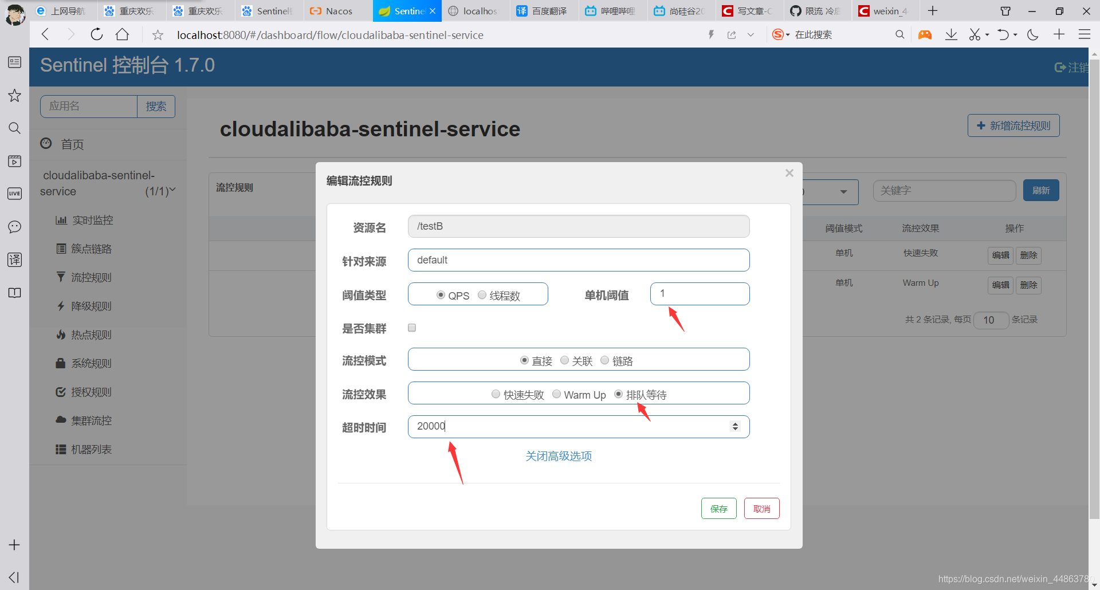
Task: Open sidebar chat bubble icon
Action: tap(15, 227)
